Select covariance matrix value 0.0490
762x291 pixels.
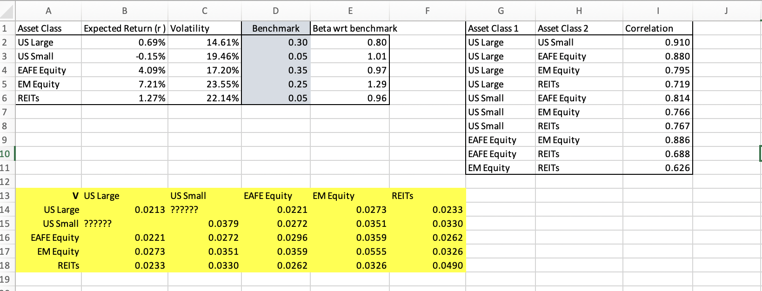(428, 265)
